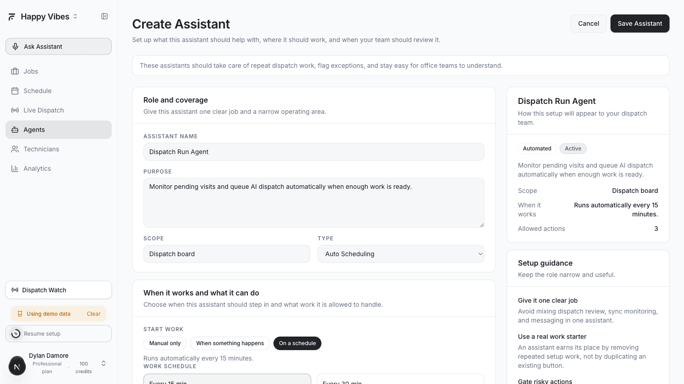This screenshot has width=684, height=384.
Task: Expand the Professional plan selector
Action: click(x=103, y=363)
